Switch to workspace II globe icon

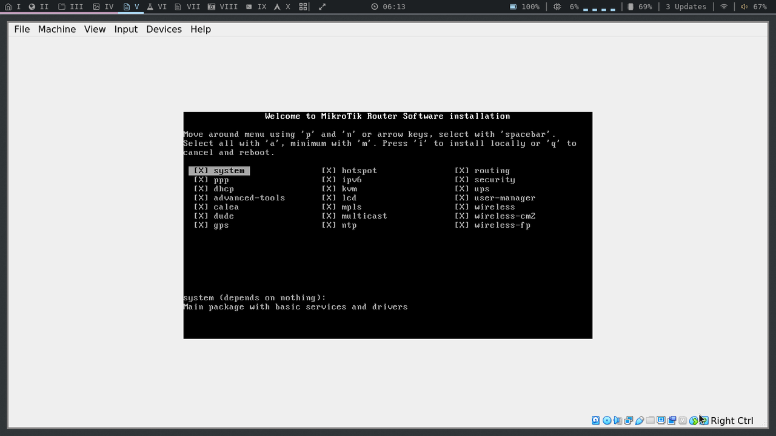[32, 7]
